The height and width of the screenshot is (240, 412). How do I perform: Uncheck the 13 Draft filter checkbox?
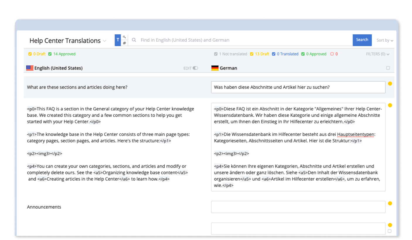pos(251,54)
